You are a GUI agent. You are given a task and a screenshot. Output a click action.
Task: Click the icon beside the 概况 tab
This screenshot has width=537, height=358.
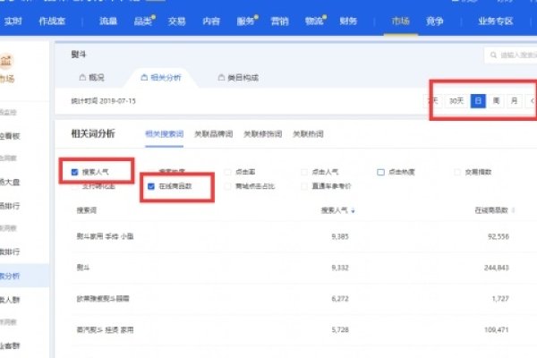pos(82,78)
